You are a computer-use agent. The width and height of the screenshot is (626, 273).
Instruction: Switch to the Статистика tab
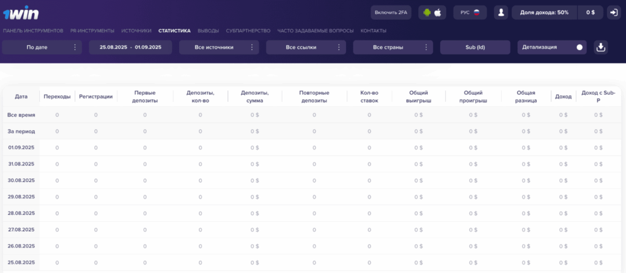[174, 31]
